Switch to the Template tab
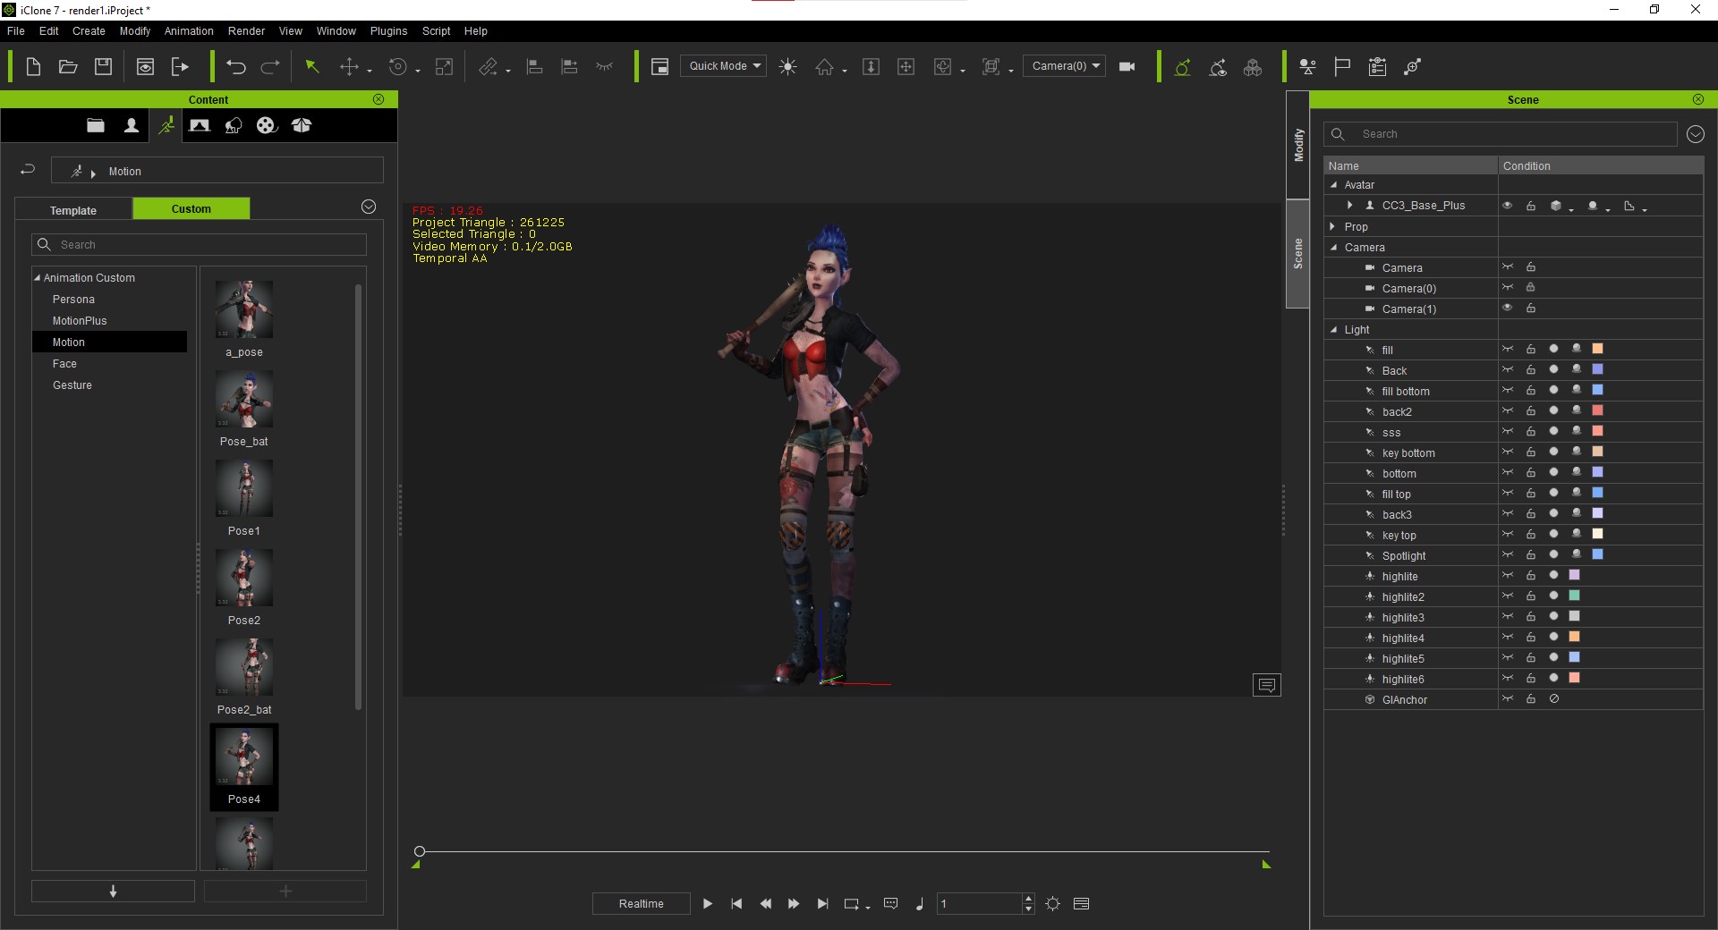Viewport: 1718px width, 930px height. pyautogui.click(x=73, y=210)
